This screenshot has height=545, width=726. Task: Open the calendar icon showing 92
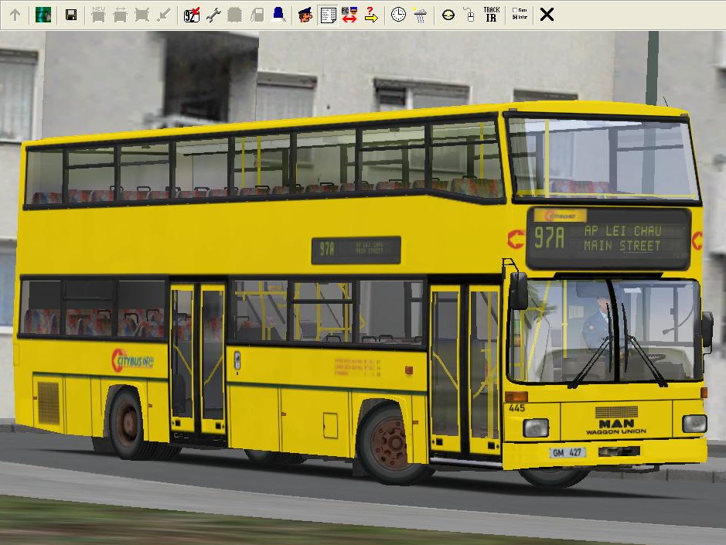(192, 15)
